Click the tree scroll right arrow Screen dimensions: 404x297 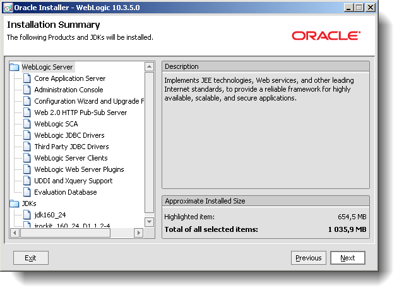click(139, 233)
